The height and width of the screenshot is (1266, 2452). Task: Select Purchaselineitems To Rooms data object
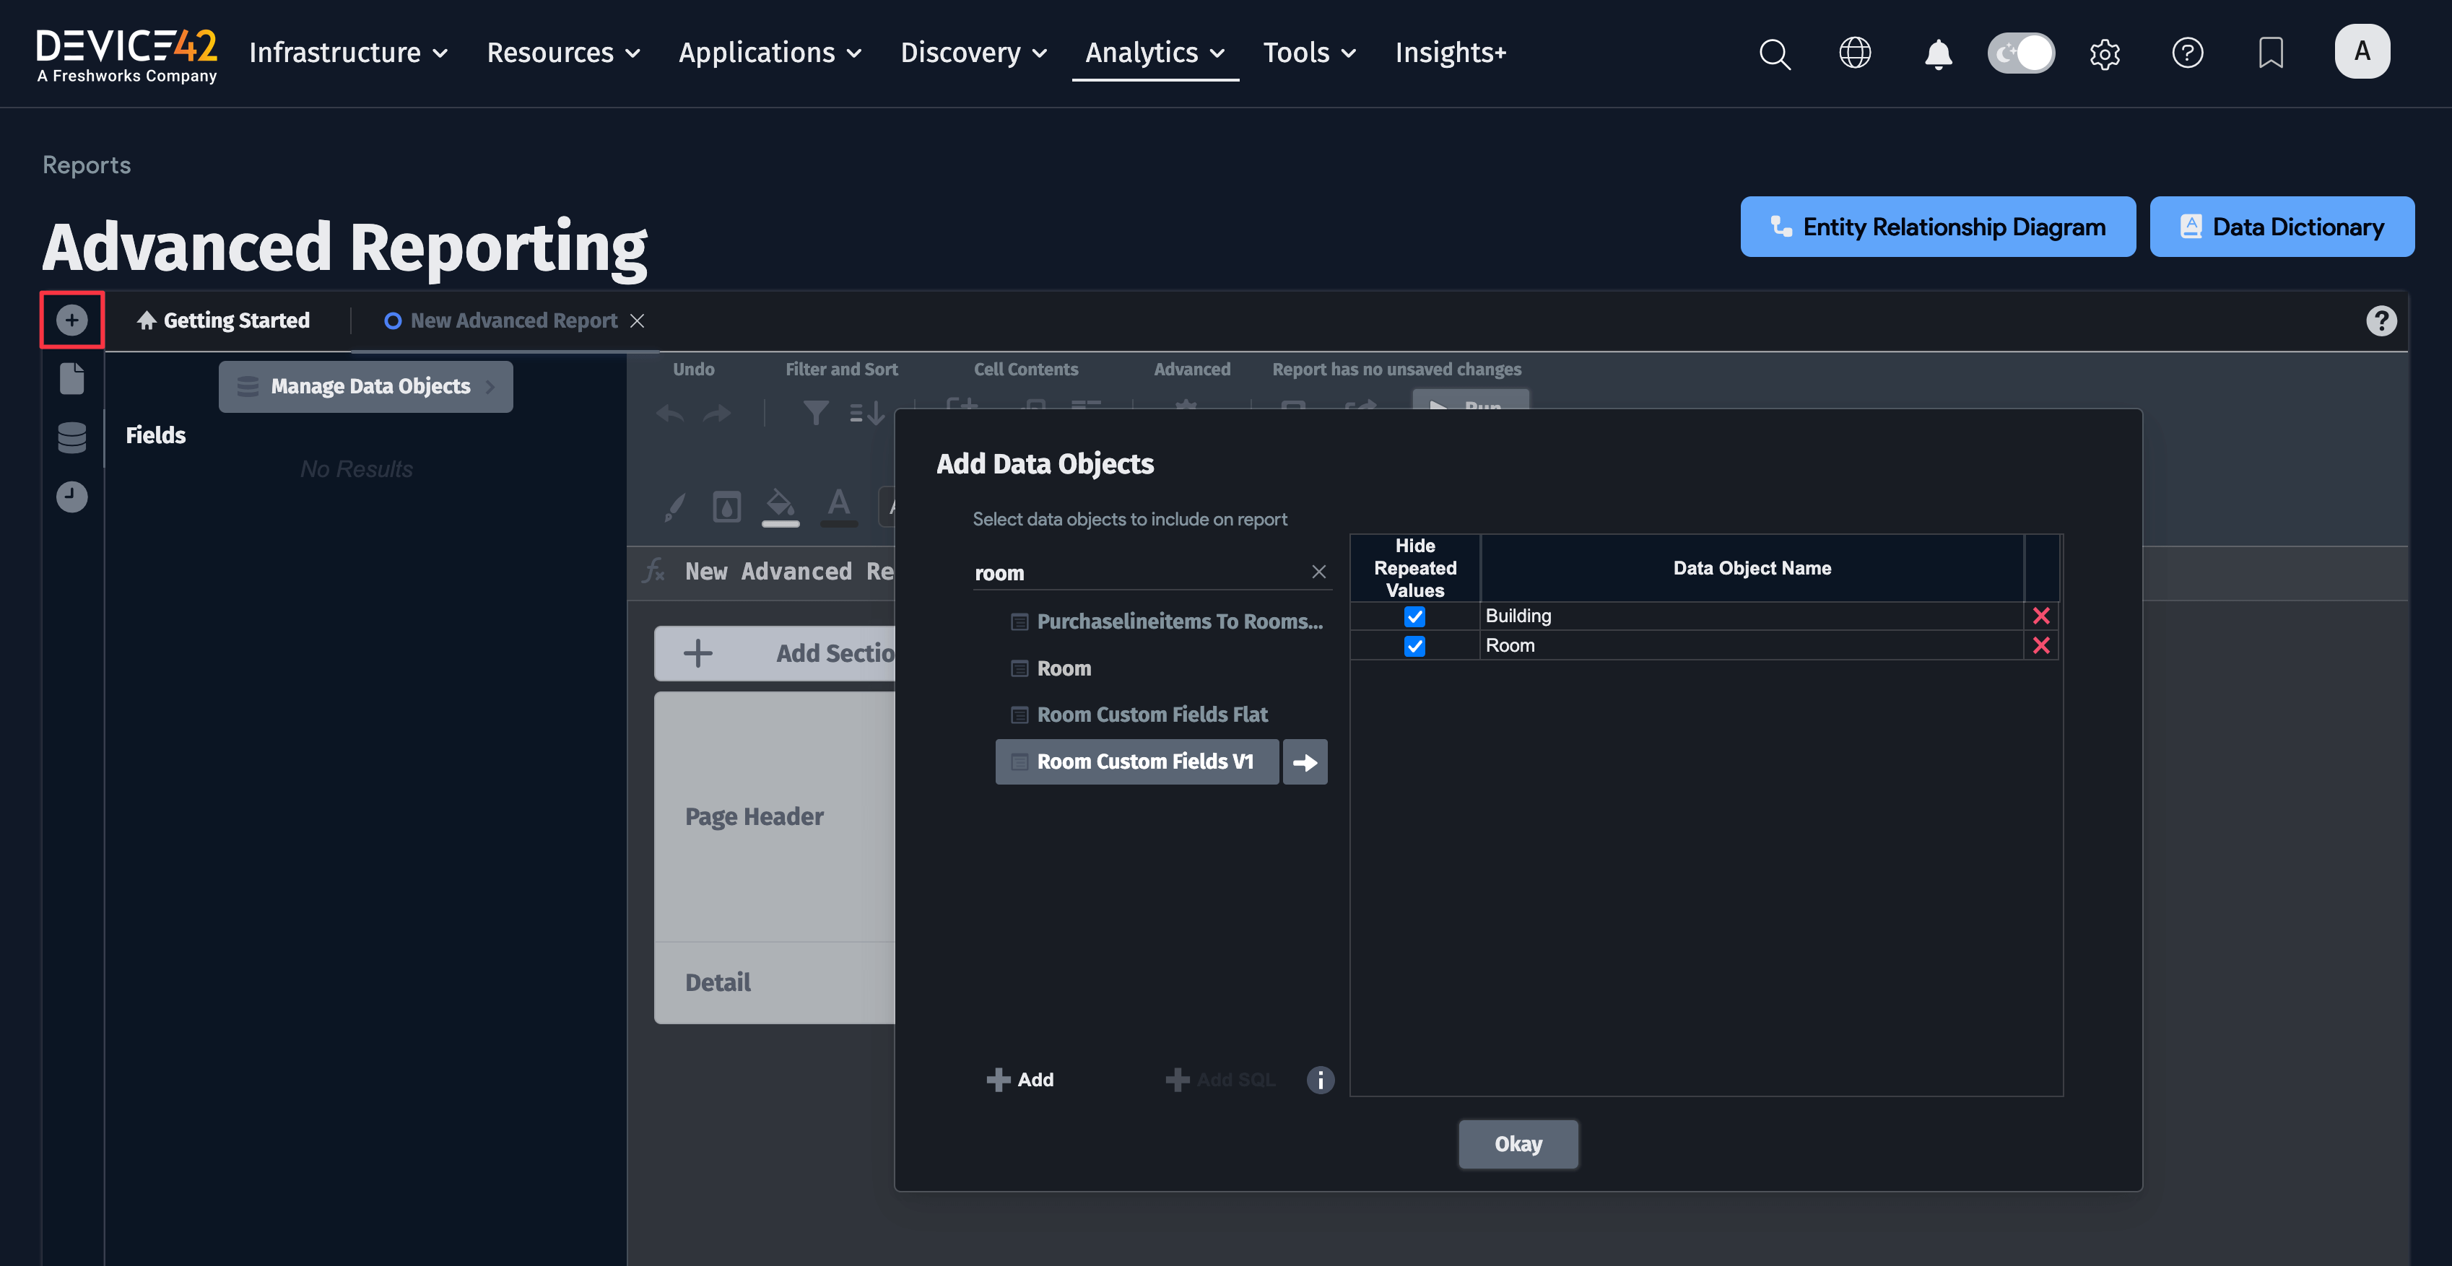point(1167,621)
